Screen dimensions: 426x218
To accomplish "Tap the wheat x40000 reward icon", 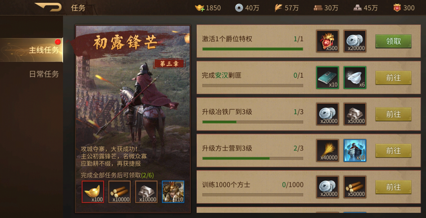I will coord(327,150).
